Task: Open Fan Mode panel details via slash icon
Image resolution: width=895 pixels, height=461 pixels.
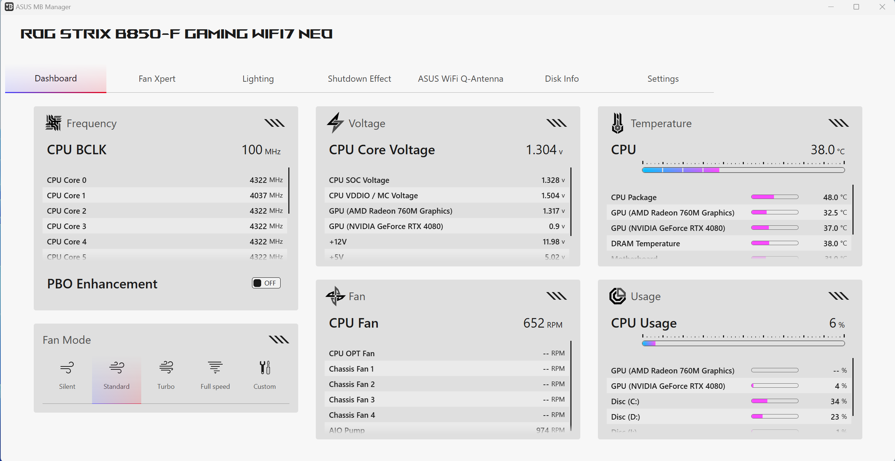Action: click(x=279, y=339)
